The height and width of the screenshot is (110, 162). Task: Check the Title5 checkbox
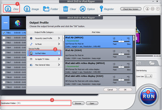4,53
